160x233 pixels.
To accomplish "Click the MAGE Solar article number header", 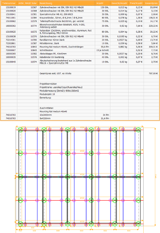I will pos(28,3).
